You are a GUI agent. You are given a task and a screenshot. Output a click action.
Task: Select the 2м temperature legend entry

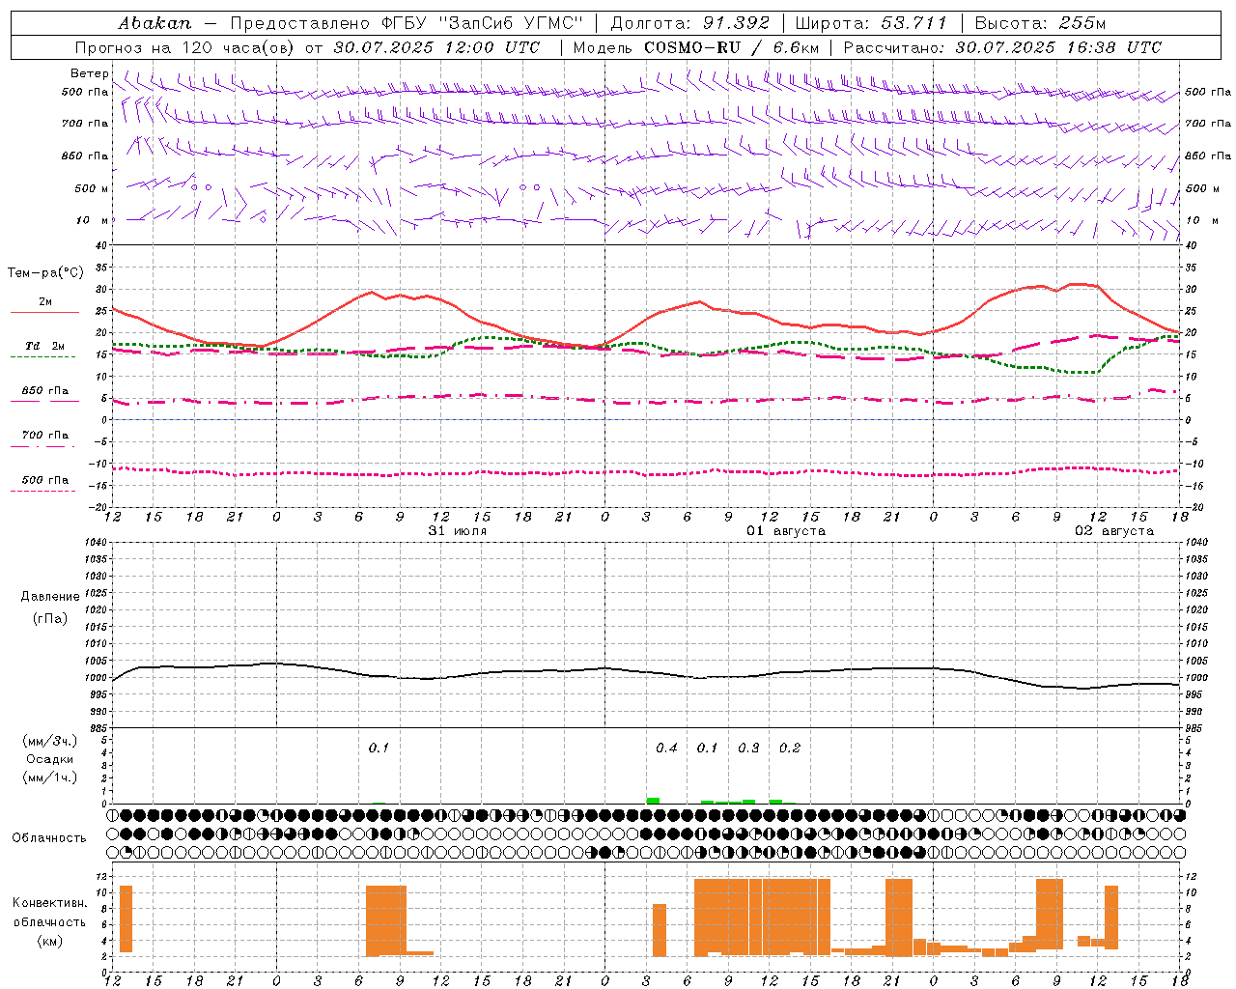tap(45, 302)
